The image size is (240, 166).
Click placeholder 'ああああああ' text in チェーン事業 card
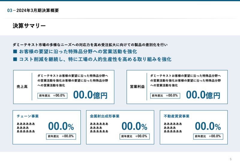pos(26,127)
